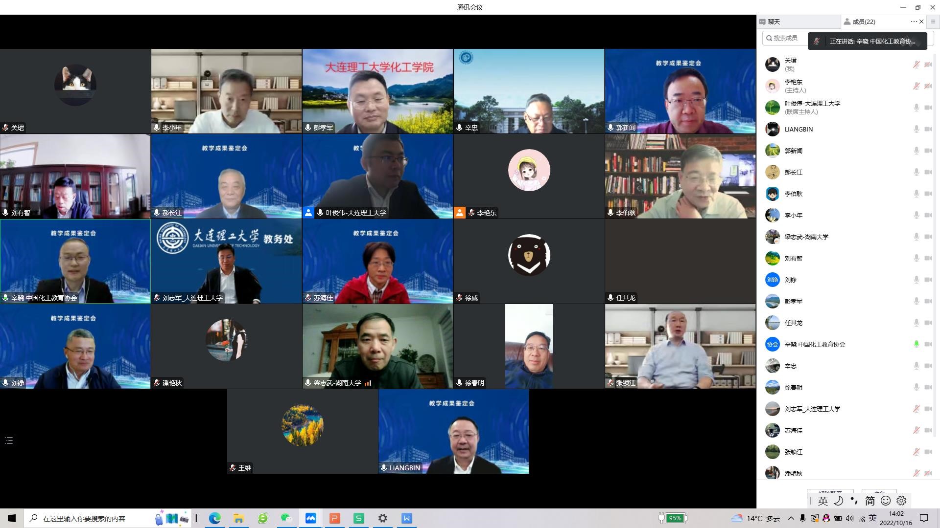Click camera icon beside 李小年 in member list
The height and width of the screenshot is (528, 940).
coord(928,215)
